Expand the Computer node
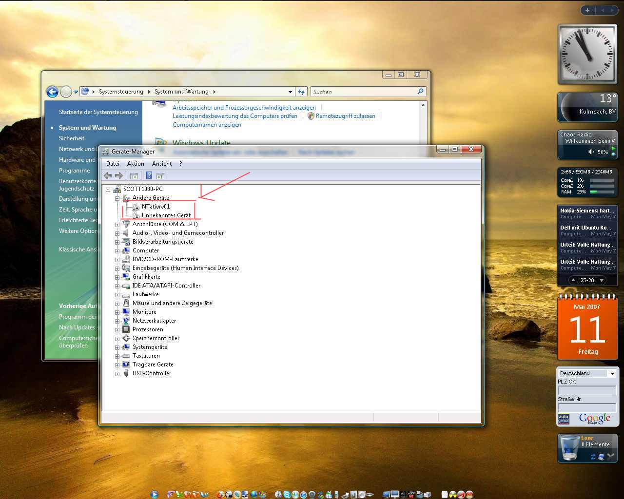 click(x=117, y=251)
